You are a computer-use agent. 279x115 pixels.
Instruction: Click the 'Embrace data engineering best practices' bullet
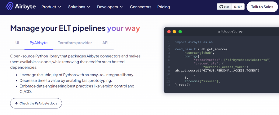coord(77,89)
